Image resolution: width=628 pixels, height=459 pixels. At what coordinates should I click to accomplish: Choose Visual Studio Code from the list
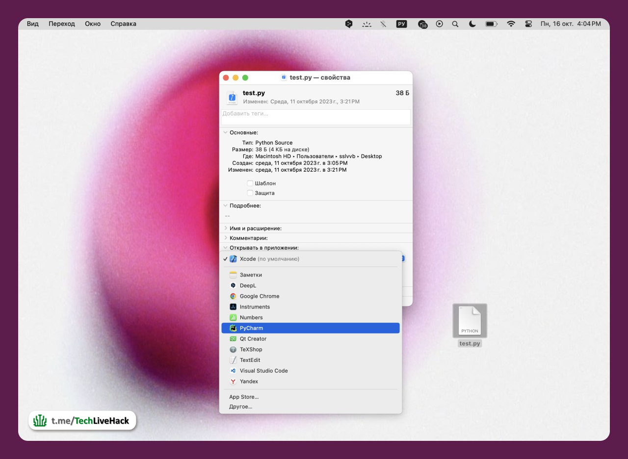pyautogui.click(x=311, y=371)
